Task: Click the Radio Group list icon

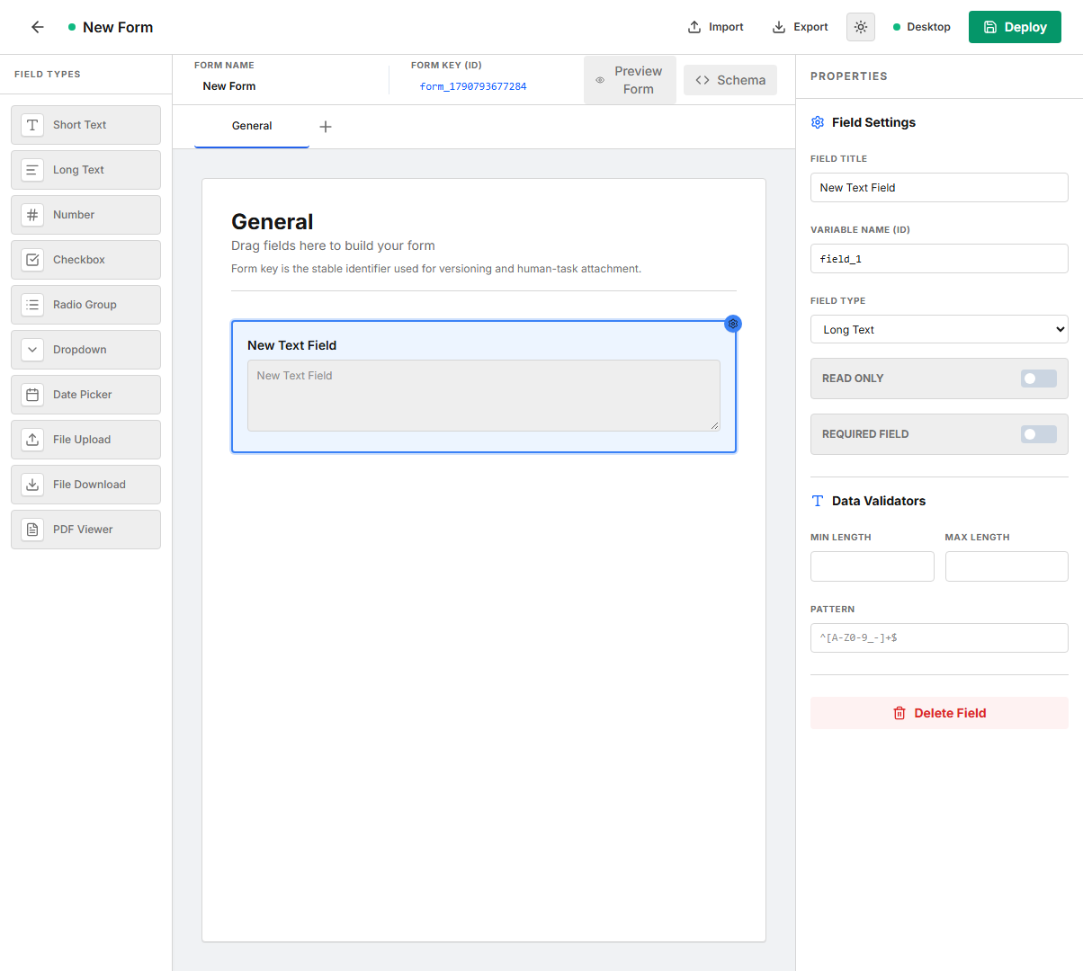Action: pos(32,305)
